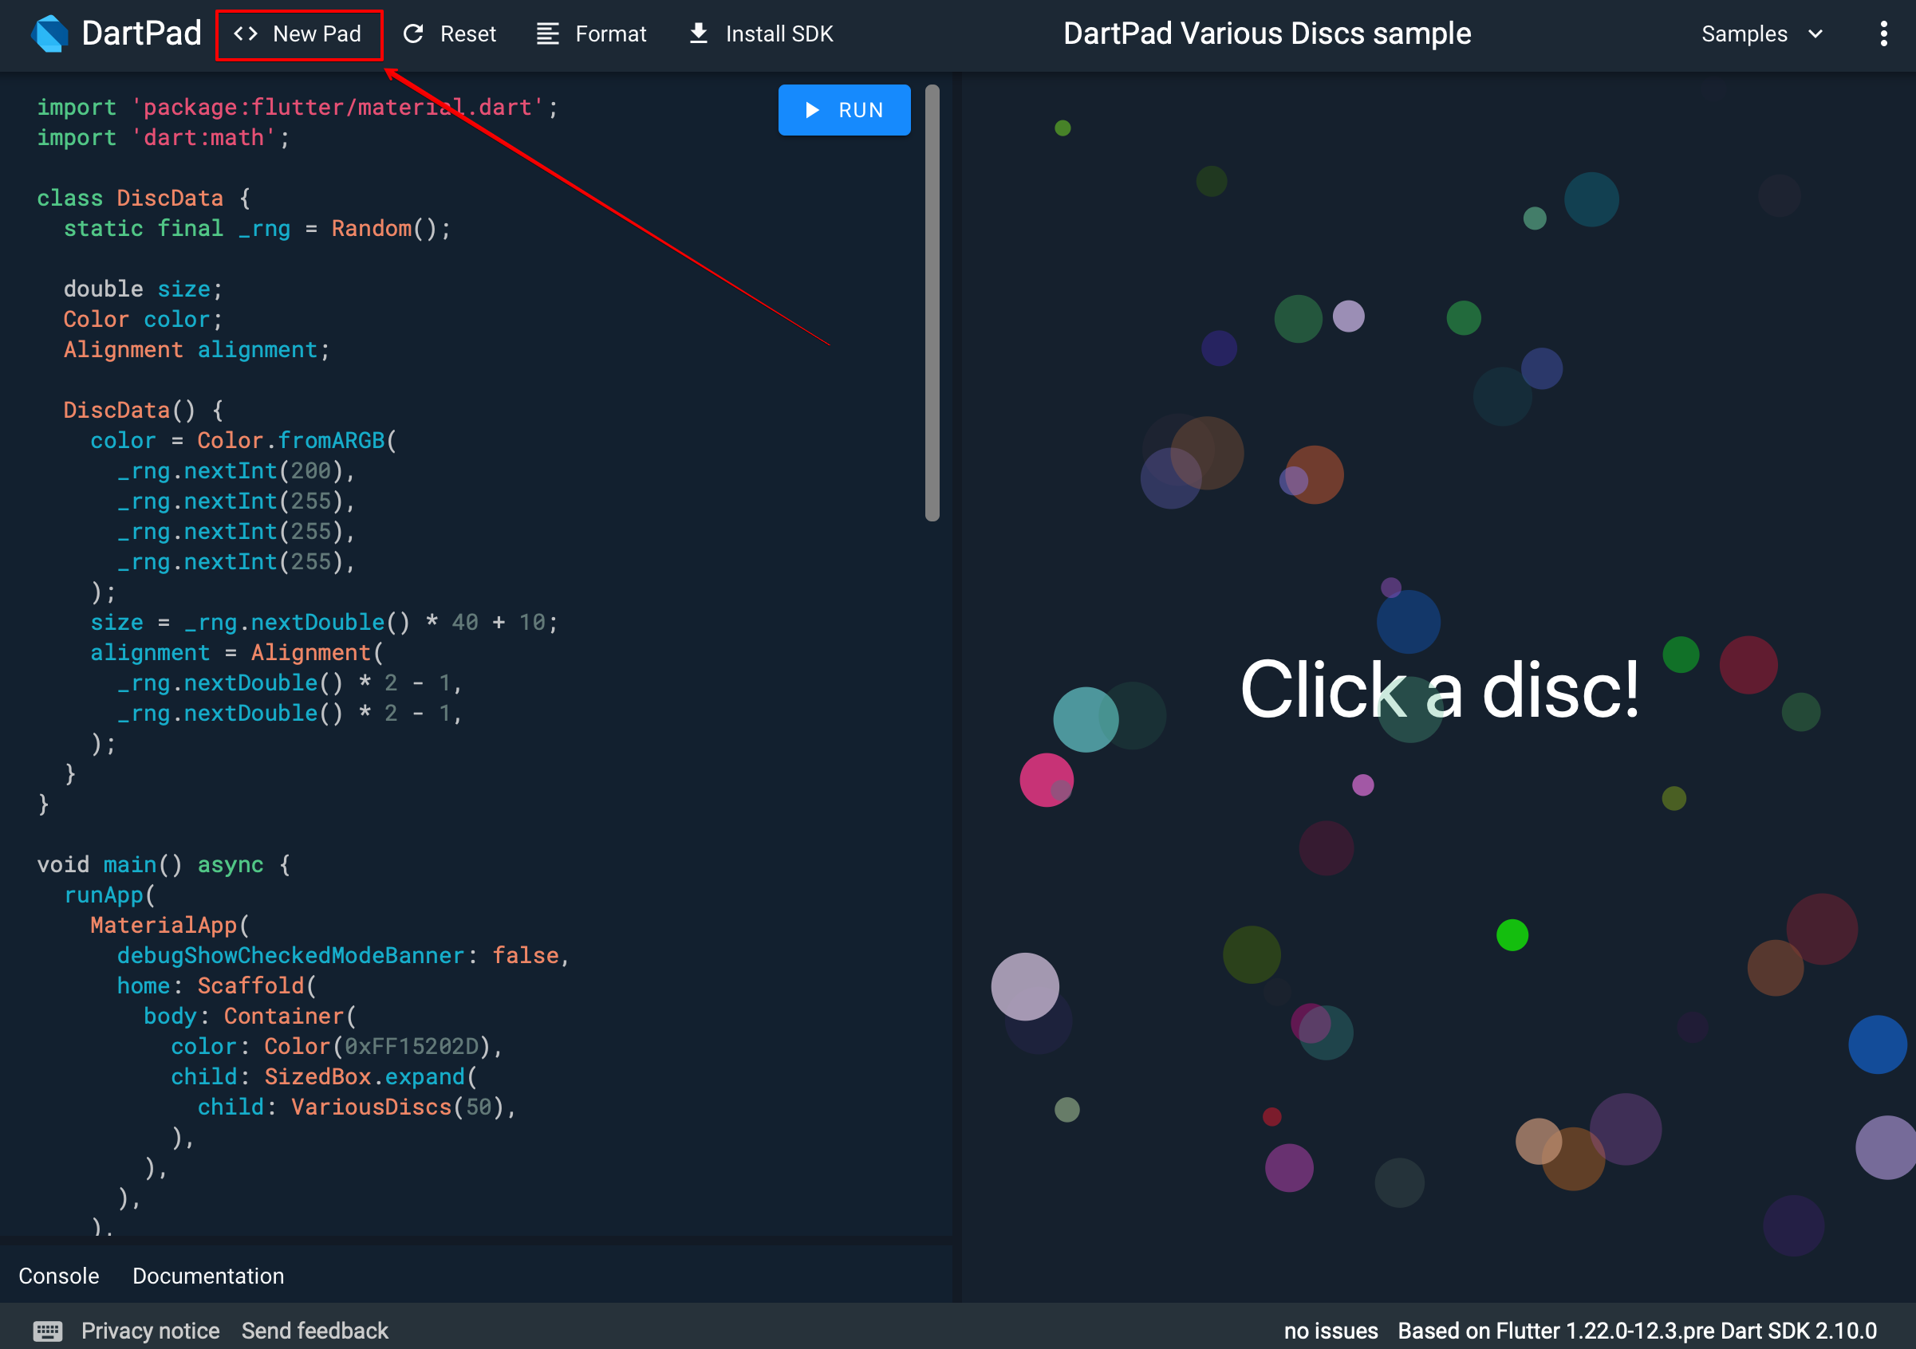Click the DartPad logo icon
1916x1349 pixels.
pos(49,34)
